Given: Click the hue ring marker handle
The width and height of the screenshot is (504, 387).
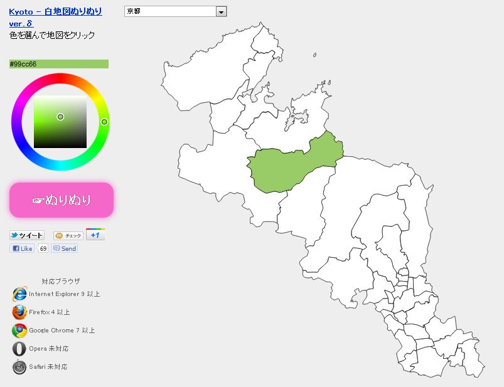Looking at the screenshot, I should tap(104, 122).
